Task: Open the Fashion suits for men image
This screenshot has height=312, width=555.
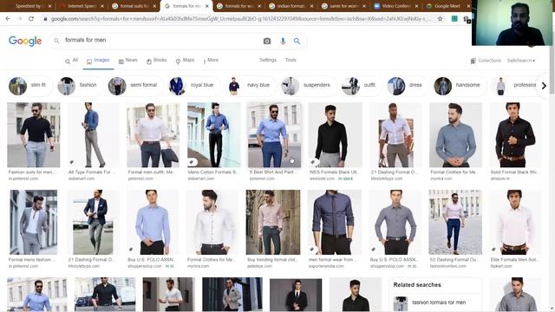Action: pos(34,135)
